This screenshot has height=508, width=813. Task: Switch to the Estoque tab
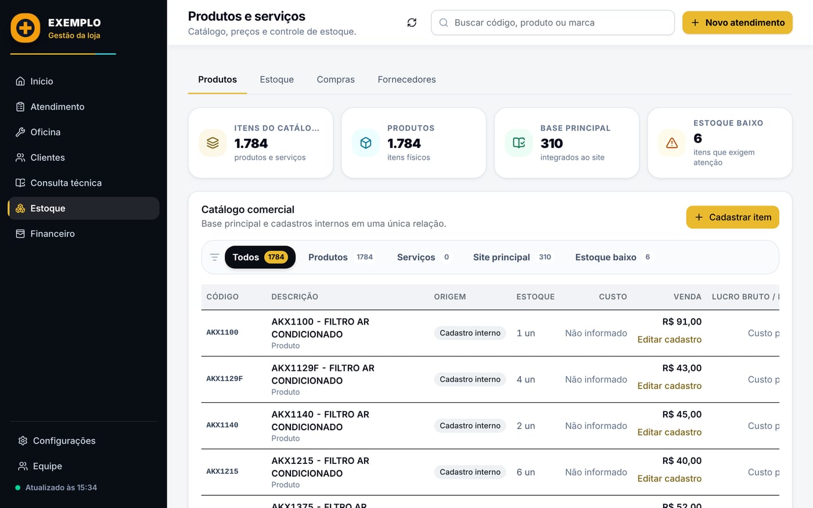click(276, 80)
